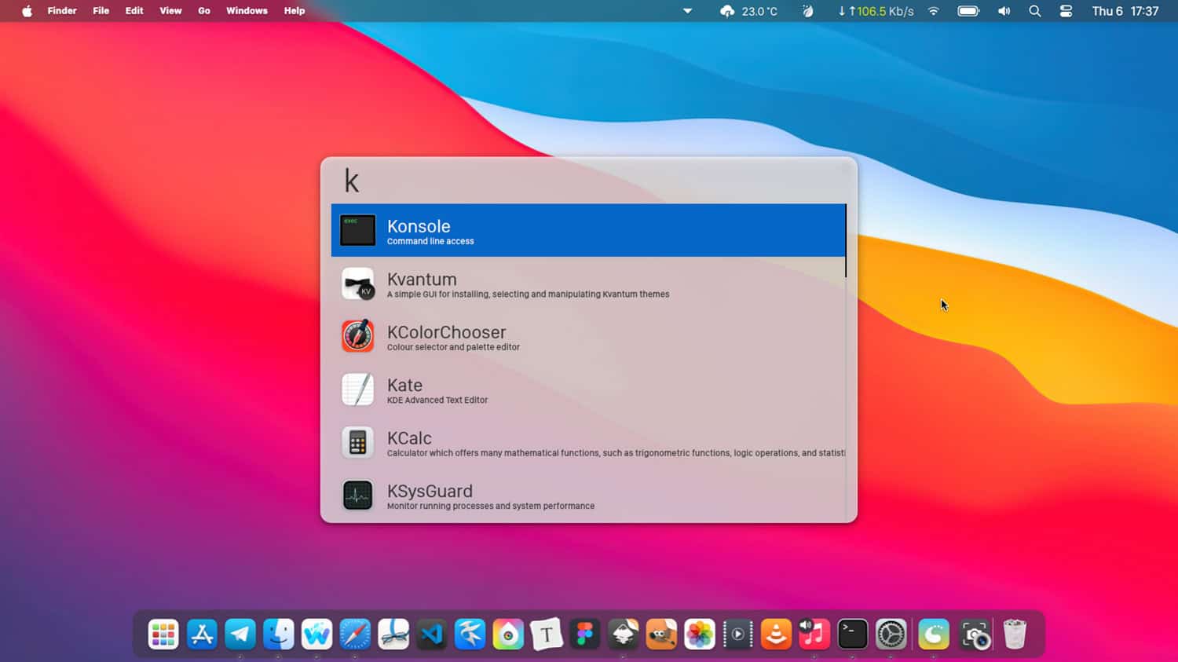Viewport: 1178px width, 662px height.
Task: Open the Apple menu
Action: (27, 11)
